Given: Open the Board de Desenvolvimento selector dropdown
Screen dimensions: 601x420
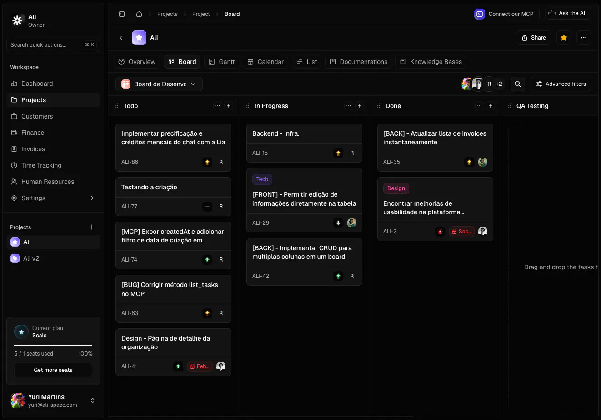Looking at the screenshot, I should (159, 84).
